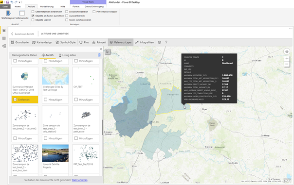Screen dimensions: 294x185
Task: Click the Jones & DeMille Projects photo thumbnail
Action: pos(55,153)
